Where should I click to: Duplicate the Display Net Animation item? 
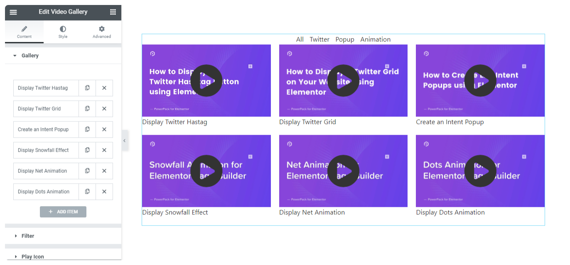(x=87, y=171)
